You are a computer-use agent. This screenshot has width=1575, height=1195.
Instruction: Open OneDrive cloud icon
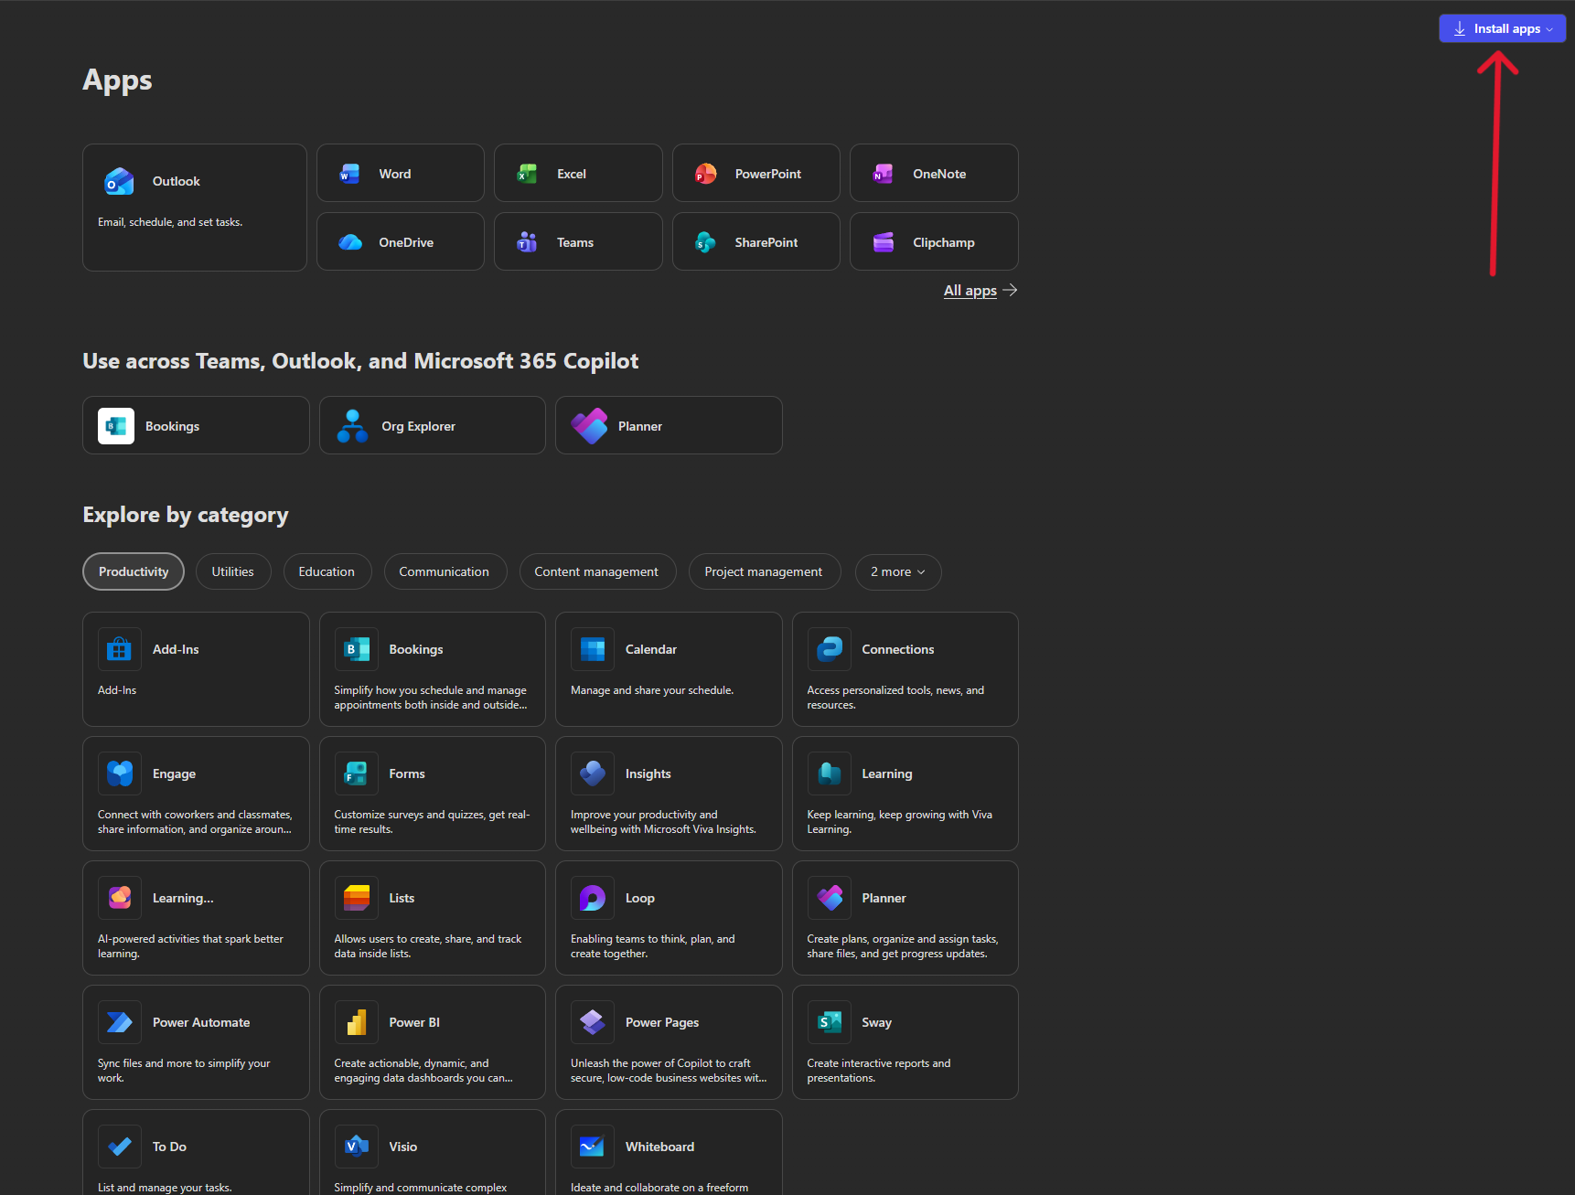pyautogui.click(x=350, y=242)
